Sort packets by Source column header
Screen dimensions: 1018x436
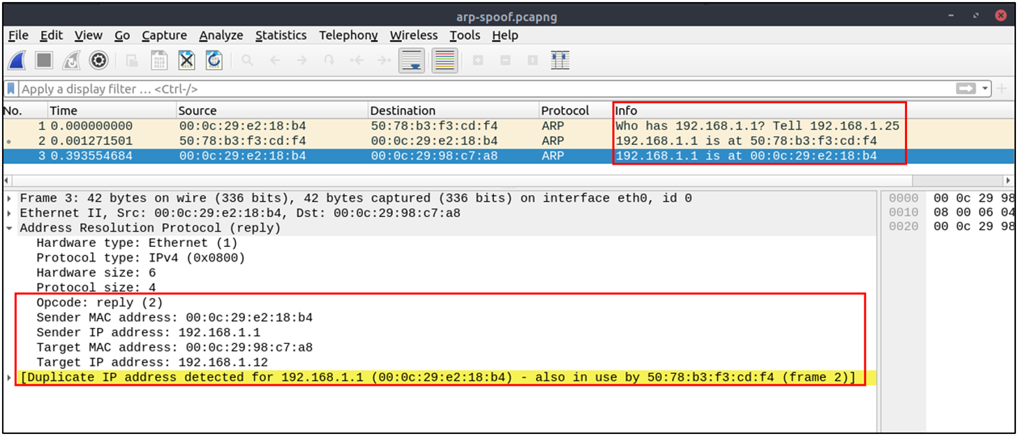click(272, 110)
